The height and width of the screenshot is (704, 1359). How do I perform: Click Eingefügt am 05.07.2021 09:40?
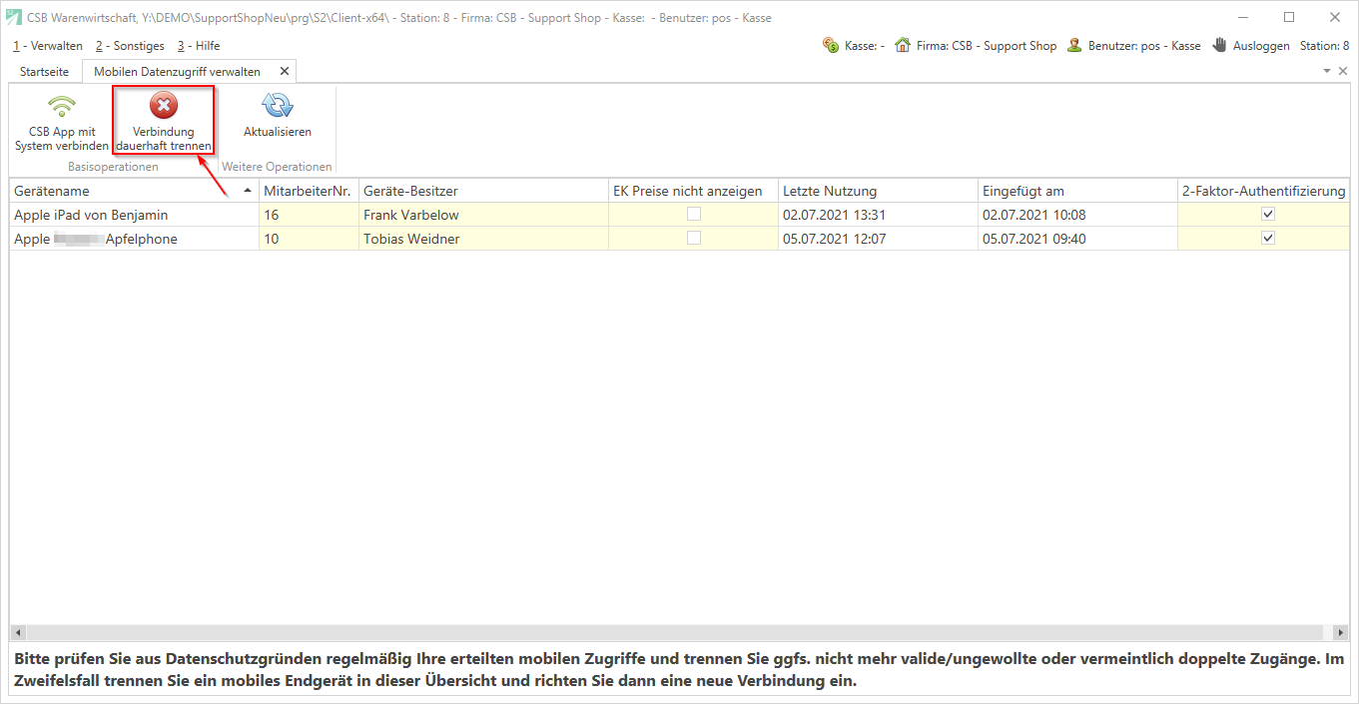point(1077,239)
